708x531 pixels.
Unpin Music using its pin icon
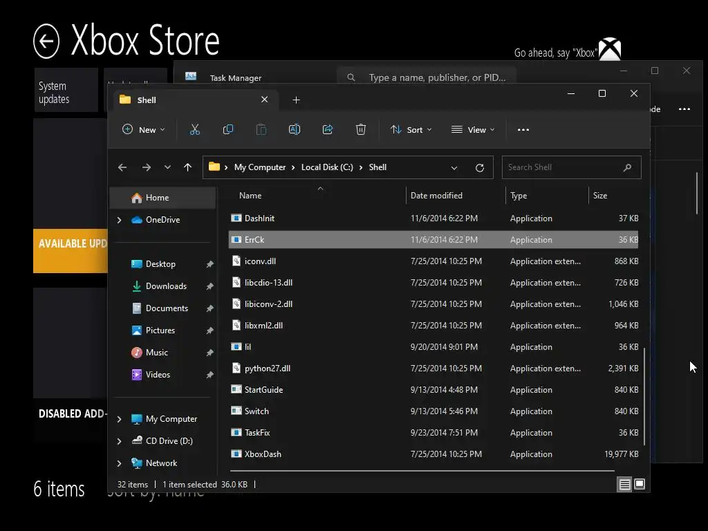209,353
